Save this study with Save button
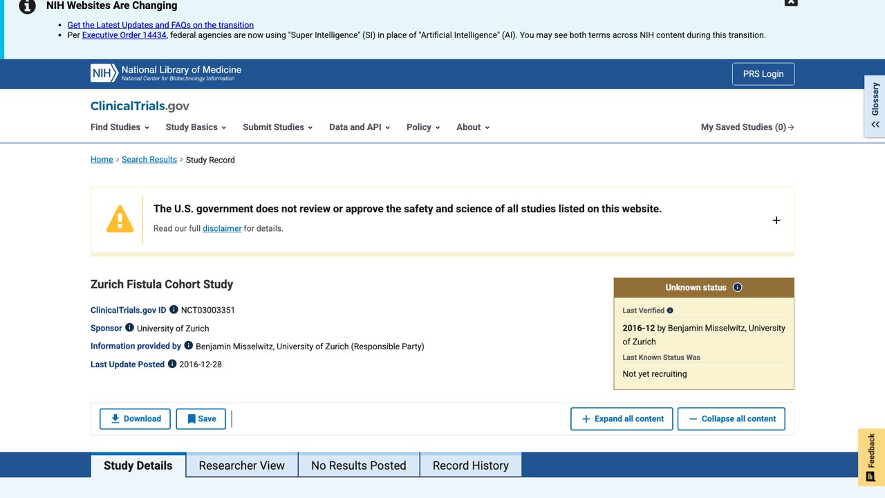Viewport: 885px width, 498px height. pos(201,419)
